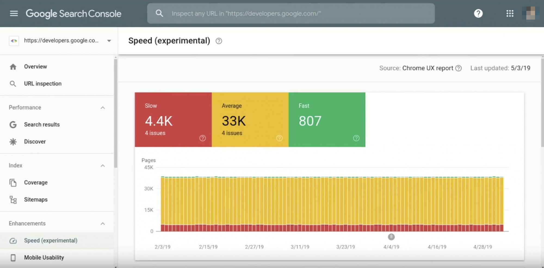This screenshot has height=268, width=544.
Task: Select the Search results report icon
Action: pos(13,124)
